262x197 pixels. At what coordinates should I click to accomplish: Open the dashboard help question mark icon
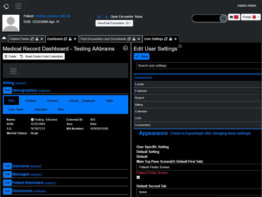coord(125,48)
